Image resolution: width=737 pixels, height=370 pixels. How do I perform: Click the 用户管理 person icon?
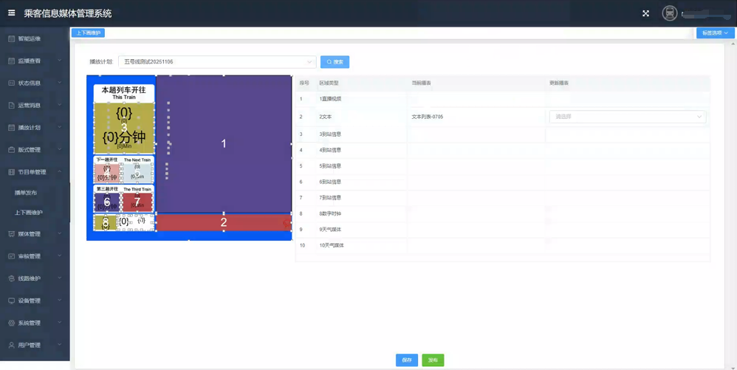11,345
